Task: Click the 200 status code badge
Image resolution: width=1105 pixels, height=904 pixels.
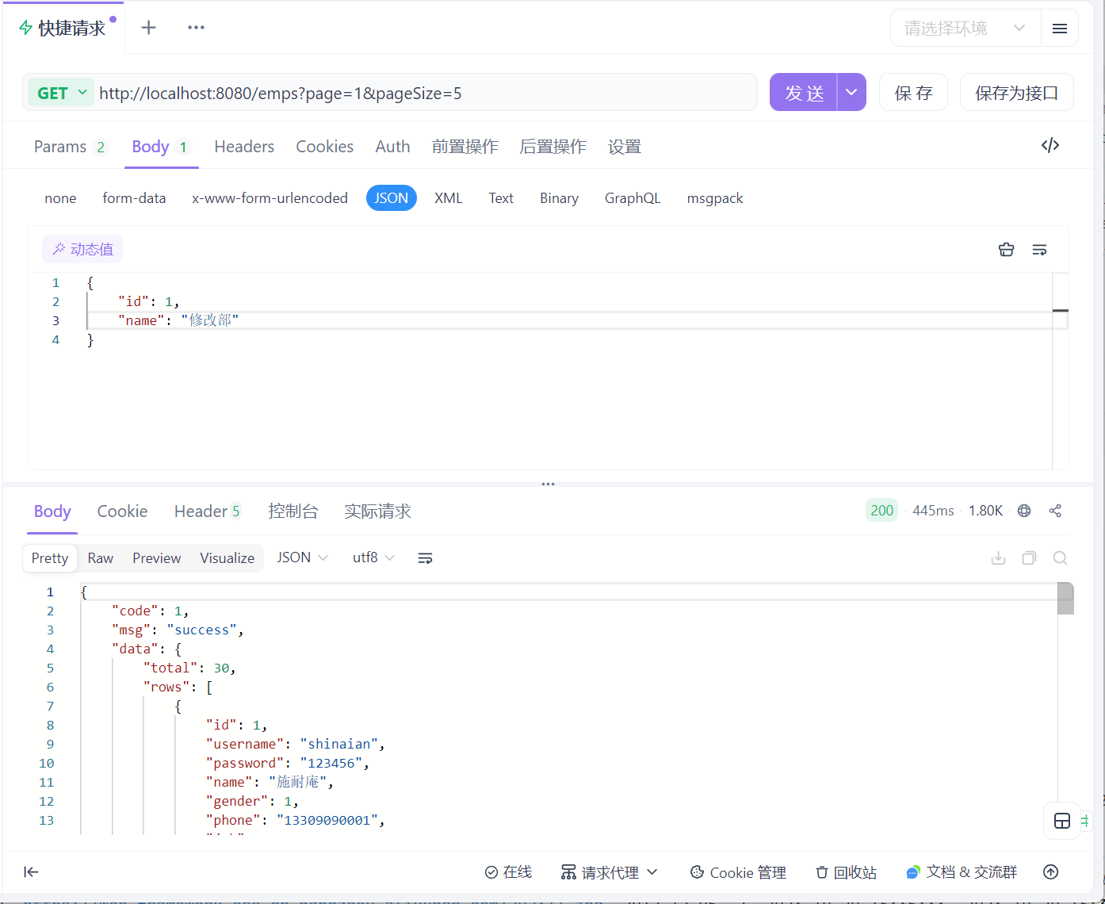Action: 881,511
